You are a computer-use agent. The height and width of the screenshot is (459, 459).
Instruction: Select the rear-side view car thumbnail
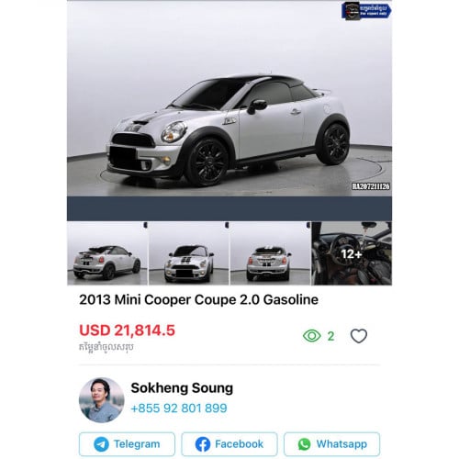pos(107,253)
